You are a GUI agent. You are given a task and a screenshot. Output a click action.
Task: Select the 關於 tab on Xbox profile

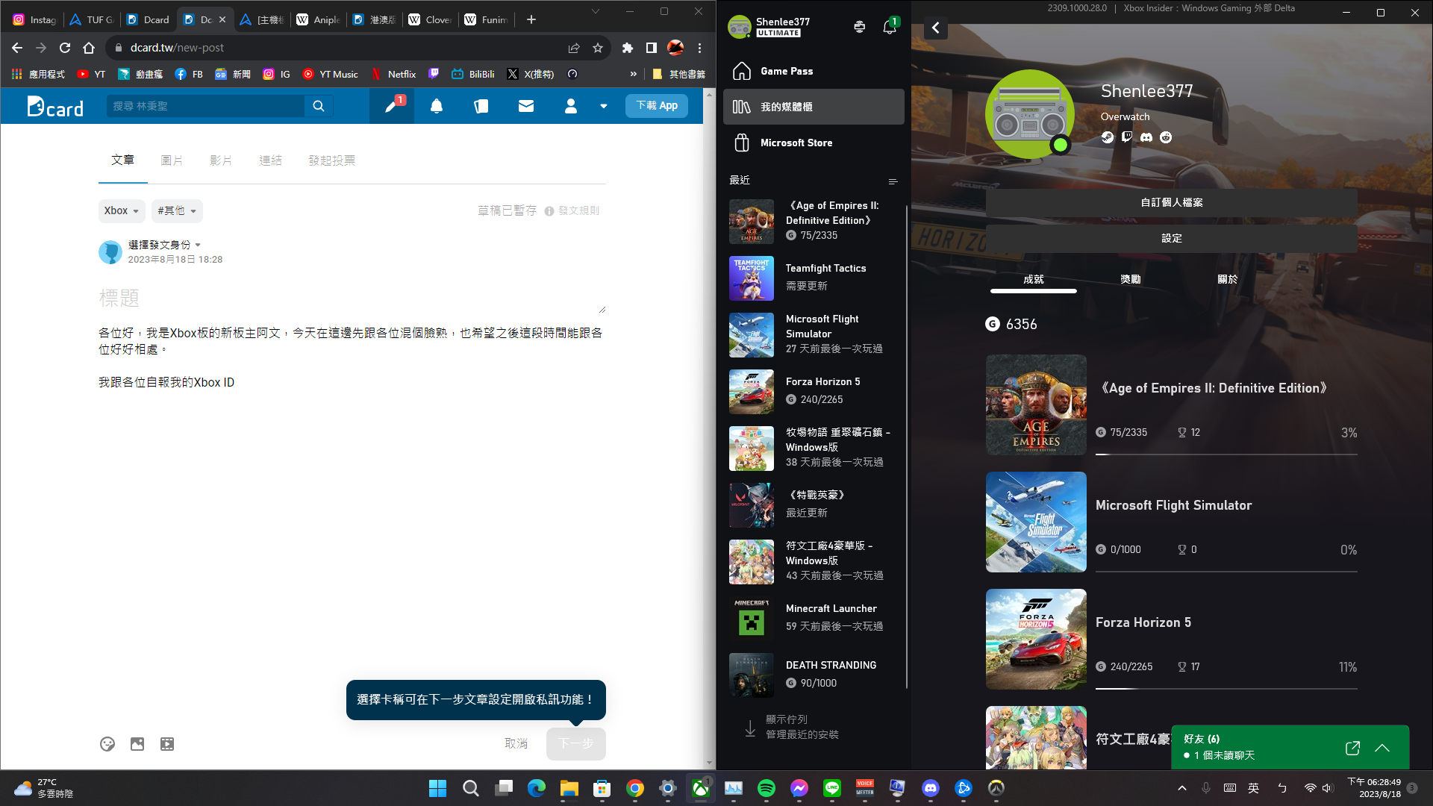point(1227,279)
